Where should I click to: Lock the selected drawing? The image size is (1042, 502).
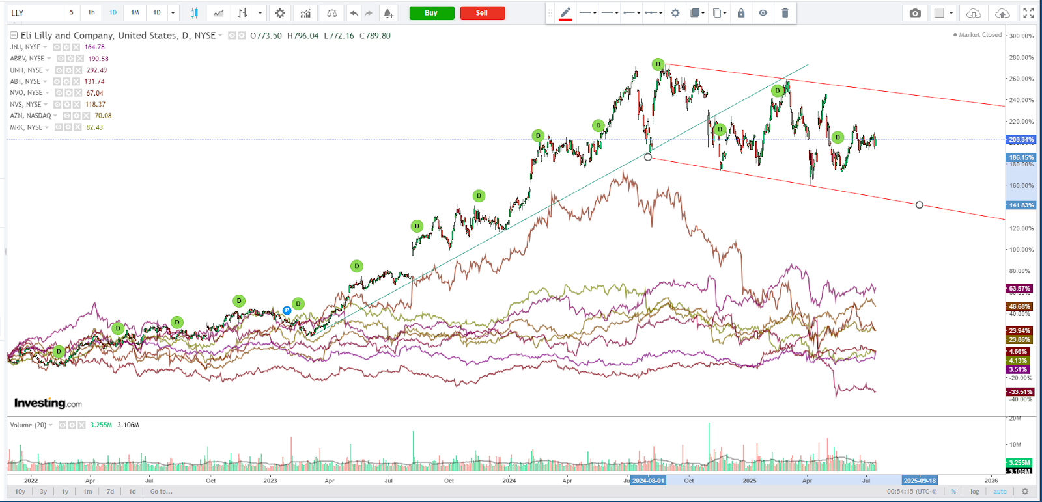[x=741, y=13]
